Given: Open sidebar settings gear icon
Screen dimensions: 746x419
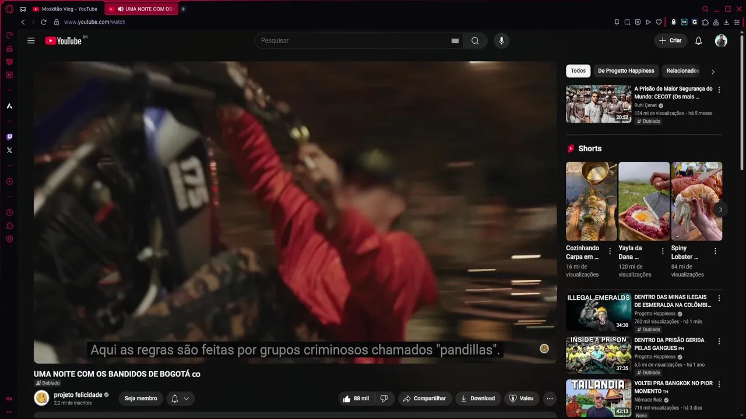Looking at the screenshot, I should coord(9,239).
